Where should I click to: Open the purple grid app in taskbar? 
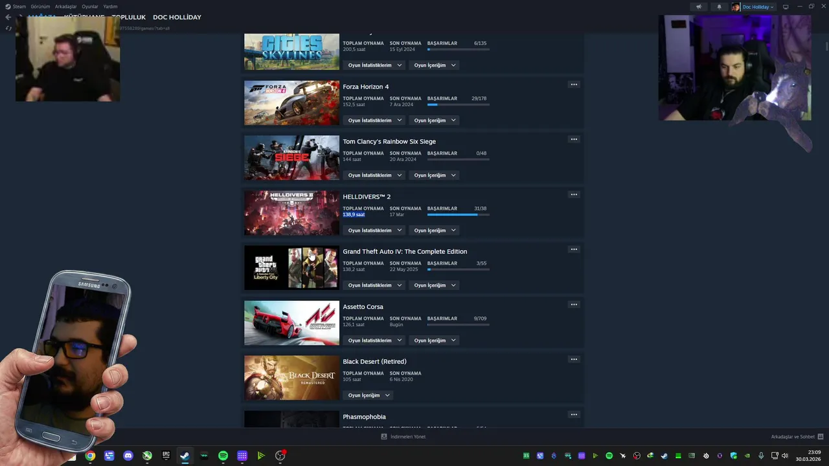pyautogui.click(x=242, y=456)
